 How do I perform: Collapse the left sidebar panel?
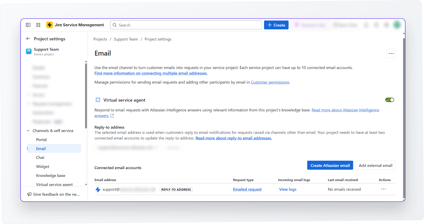click(x=28, y=25)
